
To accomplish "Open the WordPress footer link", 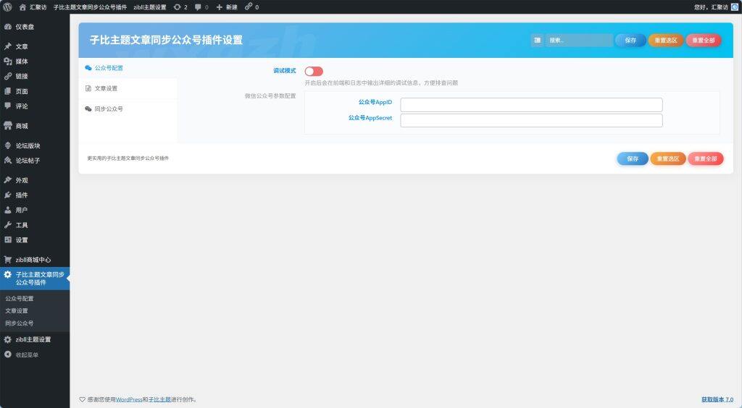I will [129, 399].
